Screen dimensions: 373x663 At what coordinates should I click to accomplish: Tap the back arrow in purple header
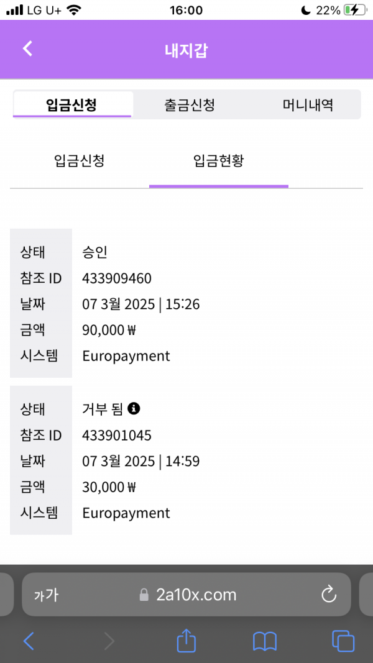click(x=27, y=49)
